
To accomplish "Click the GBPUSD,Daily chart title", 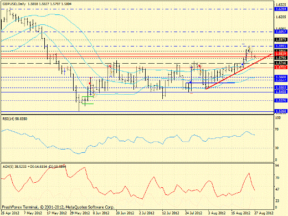I will click(14, 4).
